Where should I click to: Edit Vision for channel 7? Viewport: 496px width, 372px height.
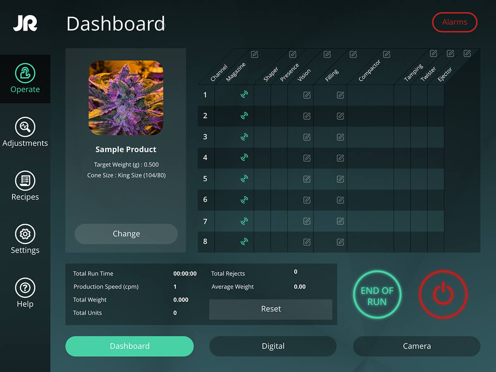pos(307,221)
